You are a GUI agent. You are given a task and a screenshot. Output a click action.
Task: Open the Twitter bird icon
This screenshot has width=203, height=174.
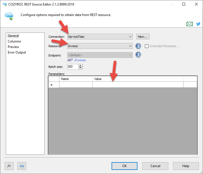pyautogui.click(x=198, y=24)
